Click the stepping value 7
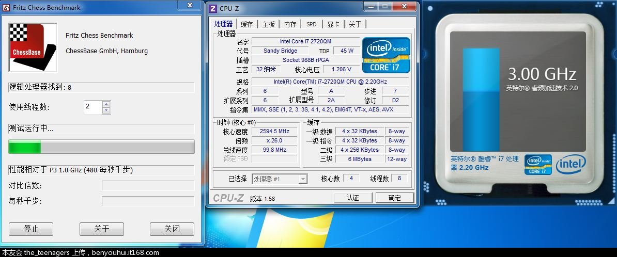Screen dimensions: 617x257 click(395, 91)
